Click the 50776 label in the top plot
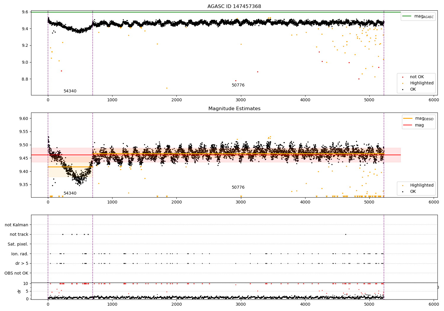The image size is (444, 311). click(x=238, y=85)
